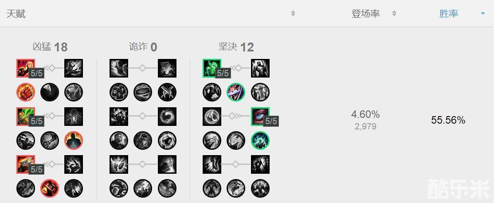Select the green potion mastery with 5/5 in 凶猛
494x203 pixels.
click(x=26, y=117)
